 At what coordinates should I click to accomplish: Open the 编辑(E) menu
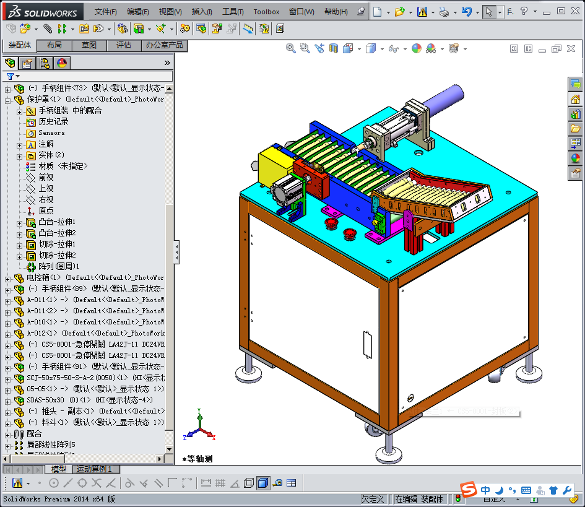point(137,12)
